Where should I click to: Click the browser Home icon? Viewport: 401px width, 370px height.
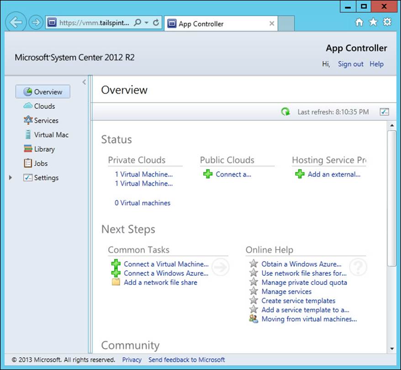(359, 22)
